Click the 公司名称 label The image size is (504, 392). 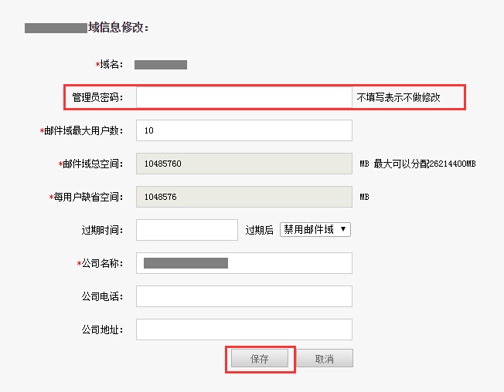tap(102, 264)
